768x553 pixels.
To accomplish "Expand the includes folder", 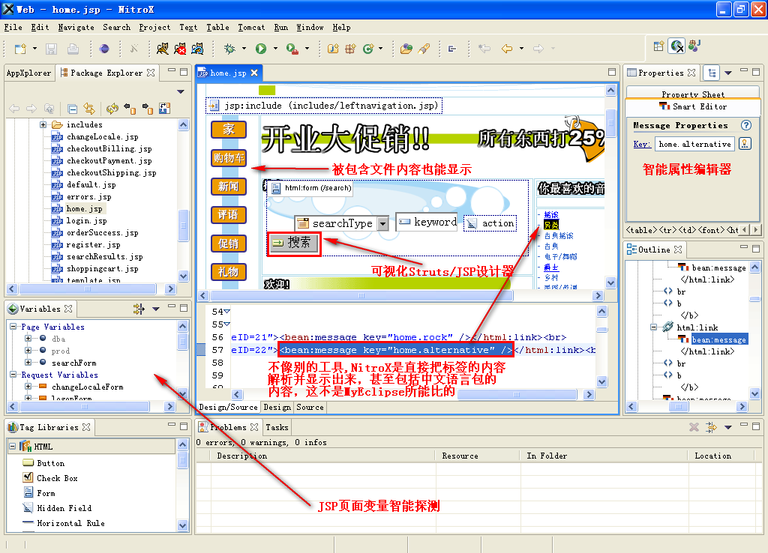I will pos(43,125).
